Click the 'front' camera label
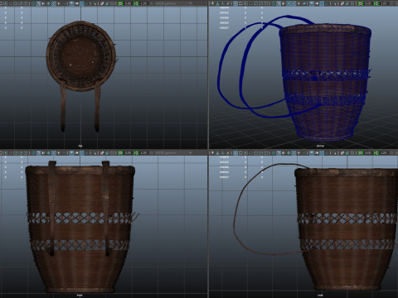The height and width of the screenshot is (298, 398). tap(80, 296)
